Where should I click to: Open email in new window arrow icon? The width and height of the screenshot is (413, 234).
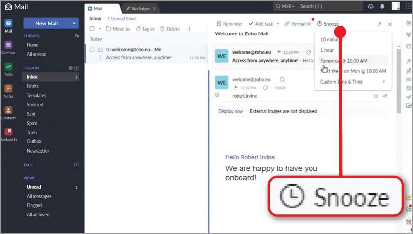pos(379,24)
